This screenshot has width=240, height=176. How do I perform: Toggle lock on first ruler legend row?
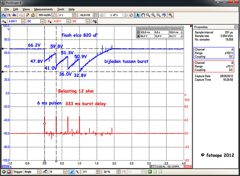point(181,32)
